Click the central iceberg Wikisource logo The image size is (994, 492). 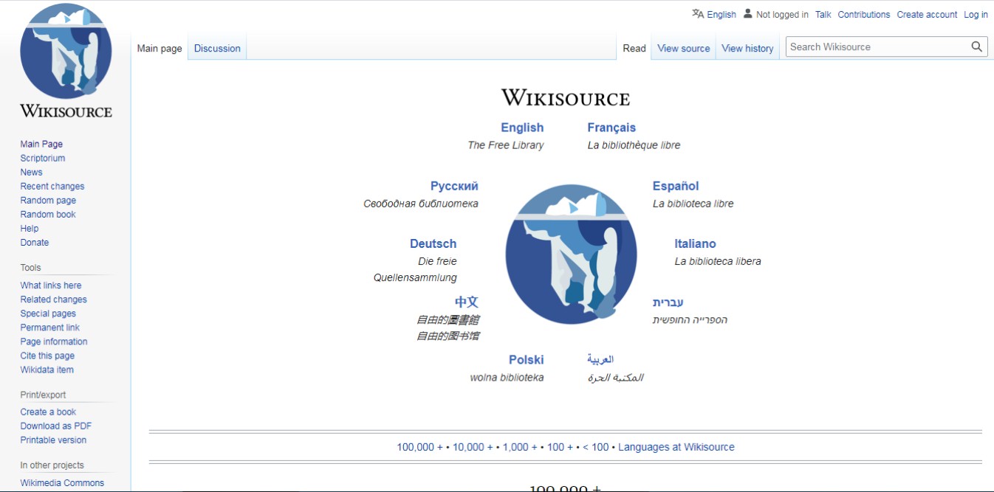tap(571, 254)
